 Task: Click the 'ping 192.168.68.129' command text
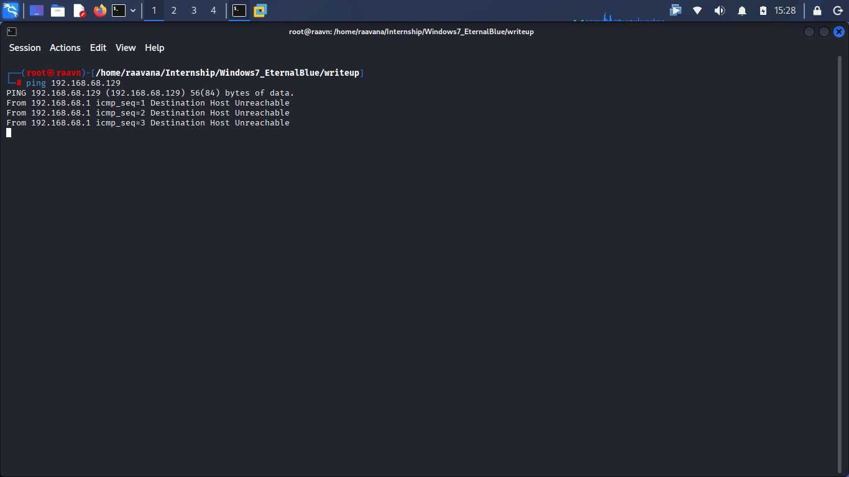(73, 83)
